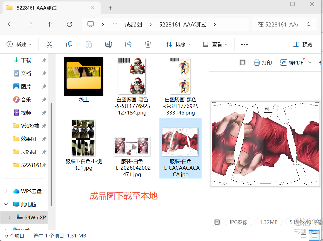Select file 白墨烫画-黑色-S-SJT1776925333146.png
Image resolution: width=323 pixels, height=241 pixels.
(x=181, y=86)
